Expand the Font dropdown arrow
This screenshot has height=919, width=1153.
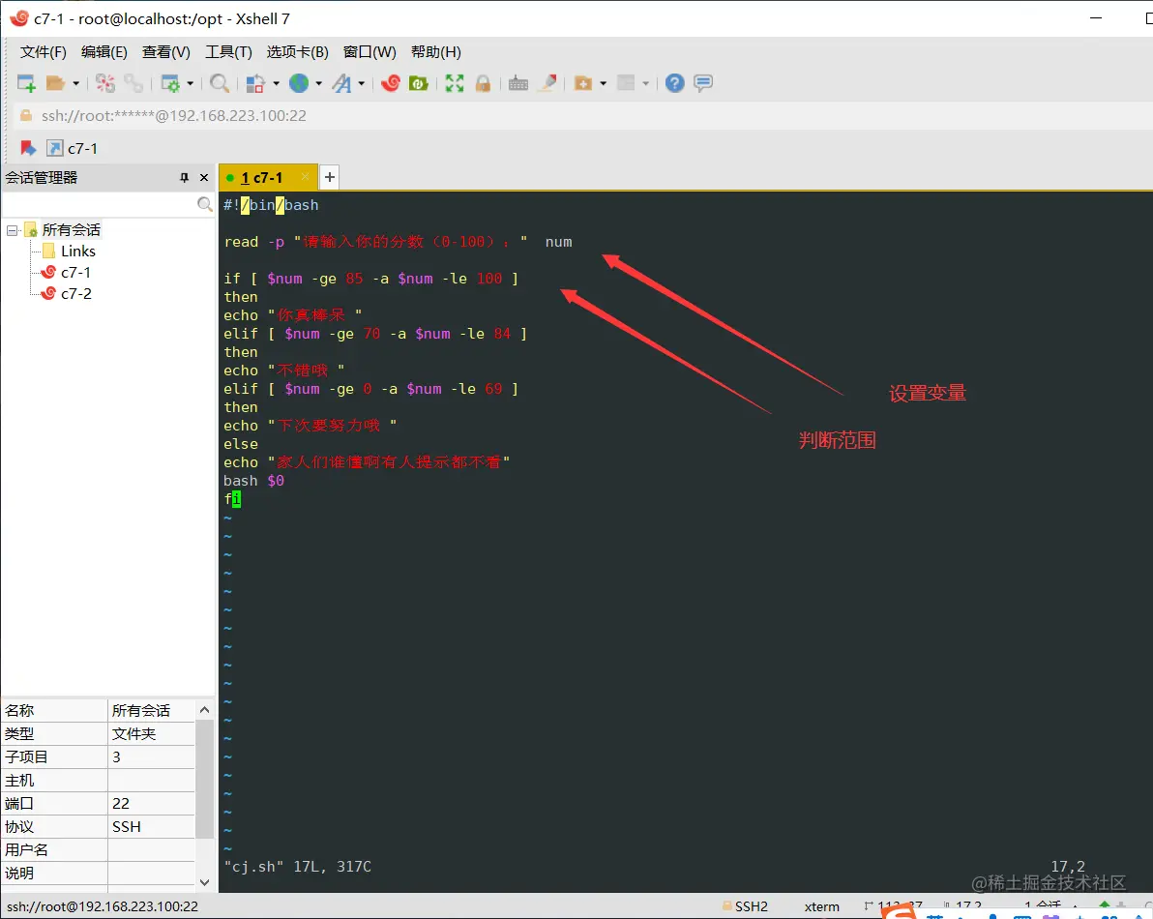[361, 84]
